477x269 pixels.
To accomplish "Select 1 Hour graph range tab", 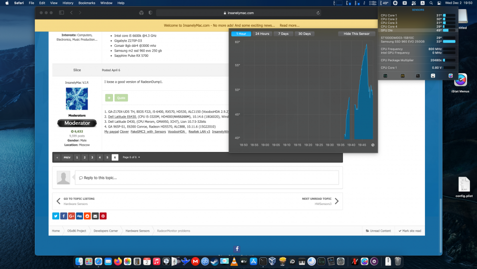I will [x=241, y=34].
